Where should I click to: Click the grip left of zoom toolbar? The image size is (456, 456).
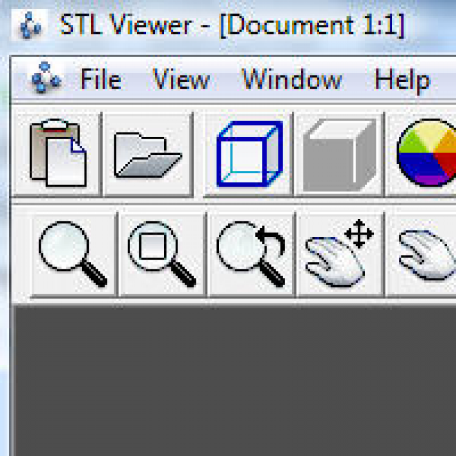(21, 254)
